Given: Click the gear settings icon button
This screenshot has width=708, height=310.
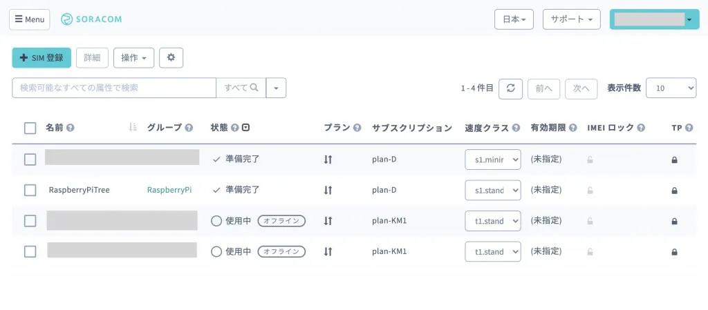Looking at the screenshot, I should click(x=171, y=58).
